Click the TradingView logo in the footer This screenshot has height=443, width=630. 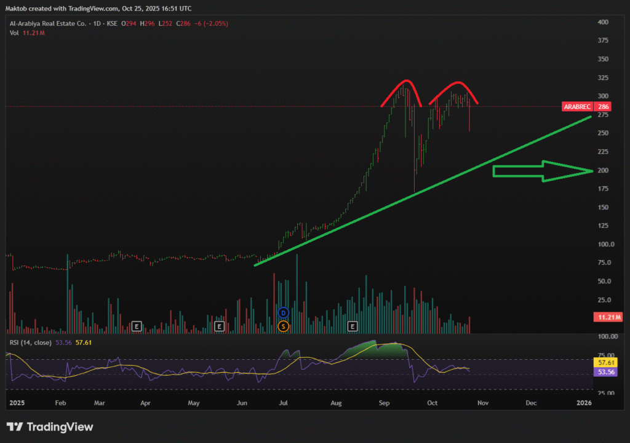[50, 426]
